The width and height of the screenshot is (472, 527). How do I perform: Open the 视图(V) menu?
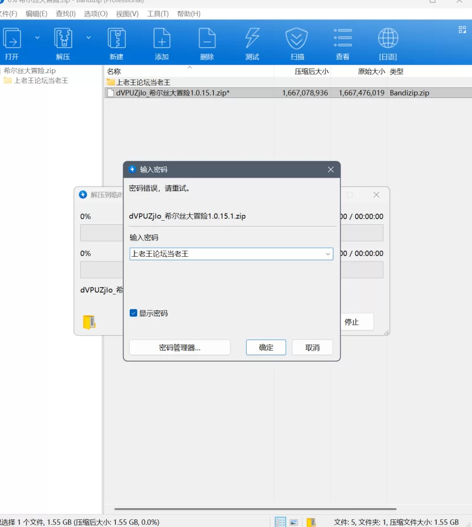tap(127, 14)
